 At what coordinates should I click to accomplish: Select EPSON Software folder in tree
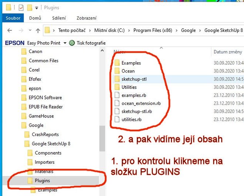click(x=45, y=97)
